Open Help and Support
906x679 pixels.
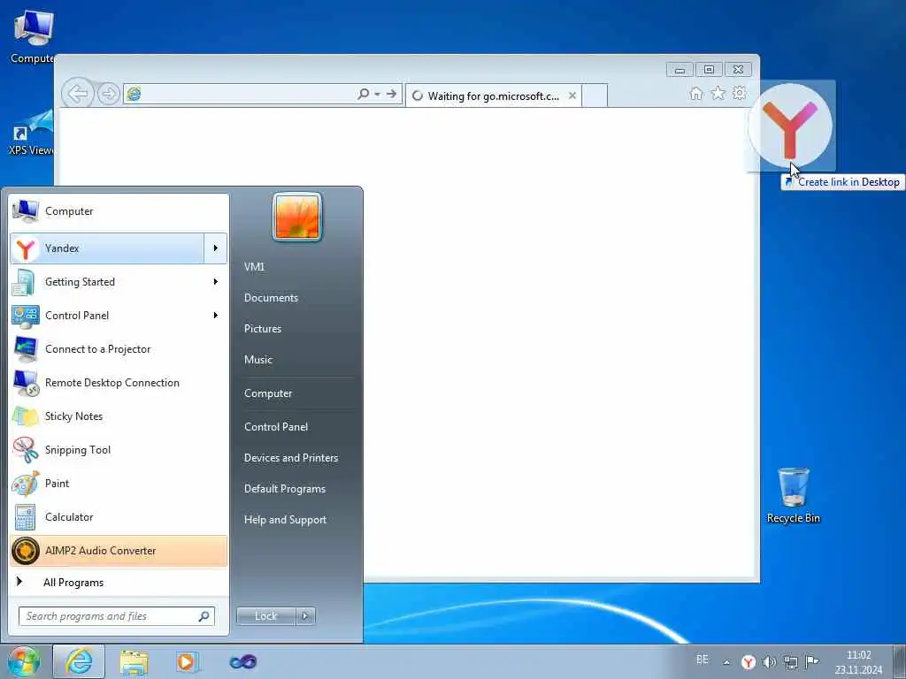(286, 520)
